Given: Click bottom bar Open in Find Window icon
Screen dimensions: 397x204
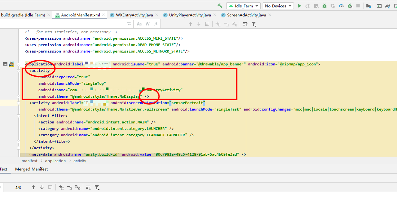Looking at the screenshot, I should pyautogui.click(x=88, y=187).
